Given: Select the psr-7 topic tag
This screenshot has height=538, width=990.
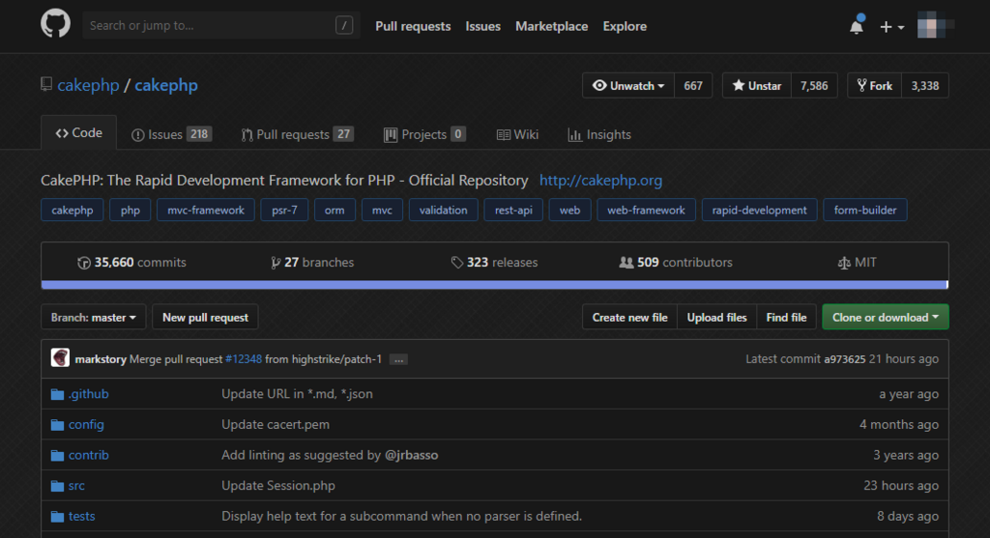Looking at the screenshot, I should (284, 210).
